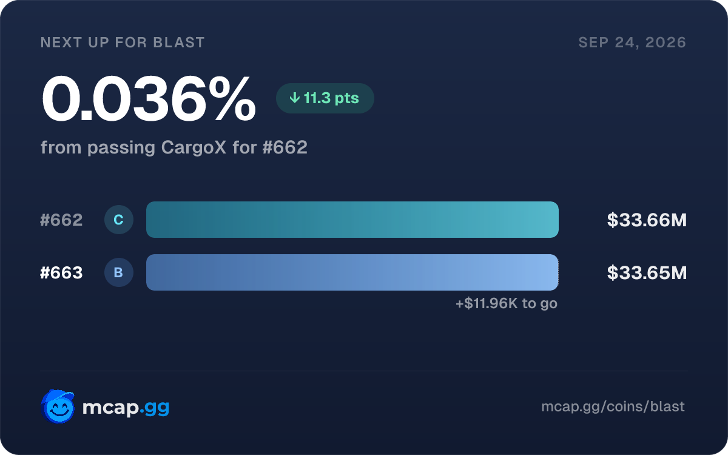Click the Blast "B" coin avatar
The image size is (728, 455).
pos(119,272)
